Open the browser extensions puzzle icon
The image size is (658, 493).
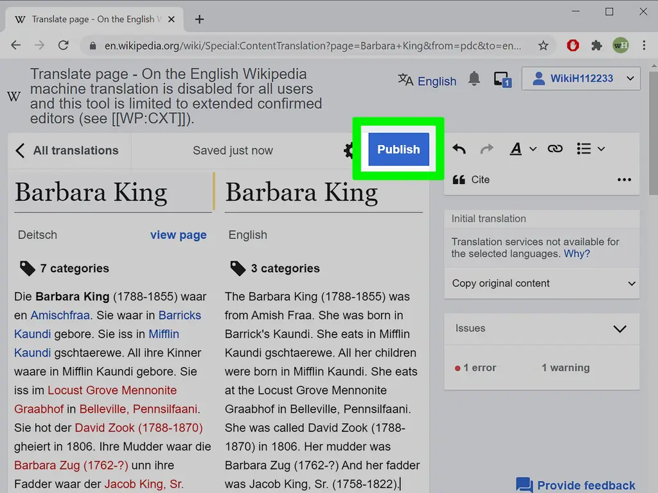click(596, 46)
